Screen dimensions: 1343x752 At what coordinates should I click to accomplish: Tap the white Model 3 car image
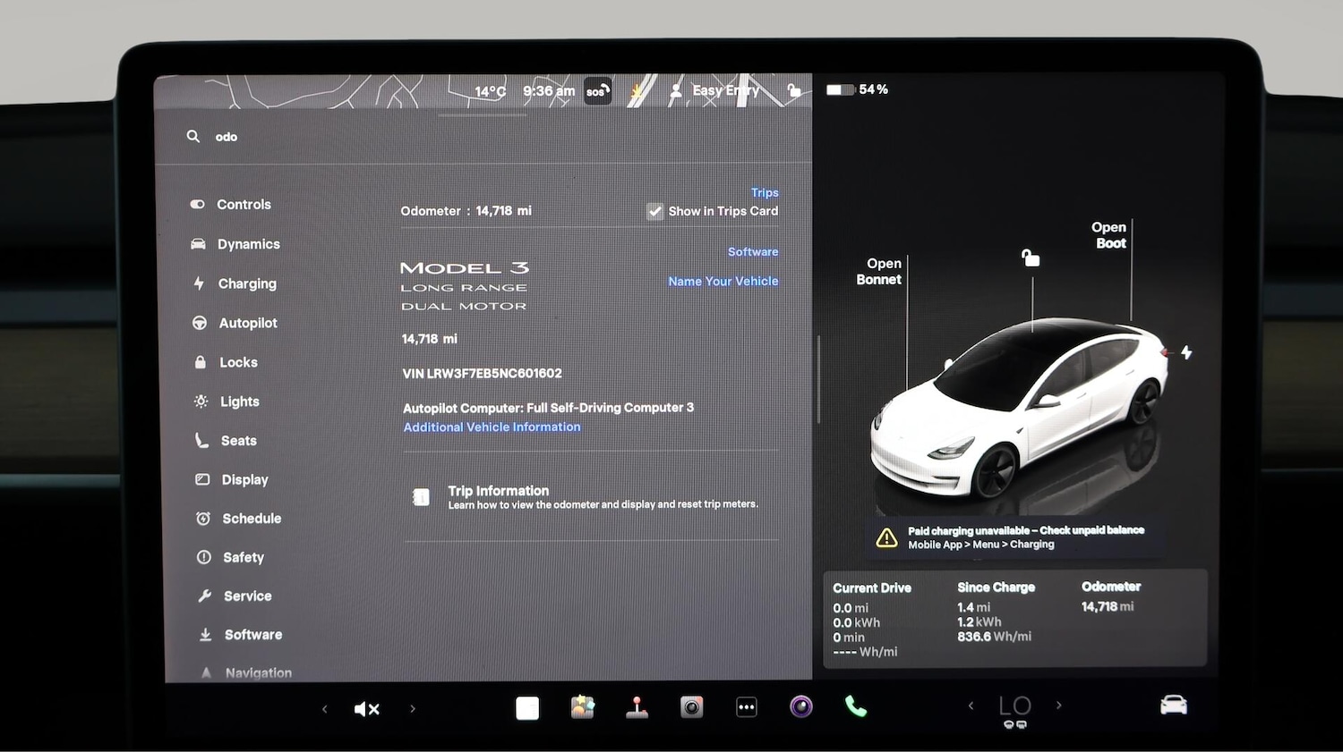(1021, 407)
